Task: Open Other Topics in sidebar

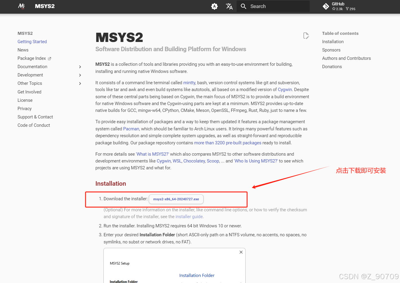Action: [x=30, y=83]
